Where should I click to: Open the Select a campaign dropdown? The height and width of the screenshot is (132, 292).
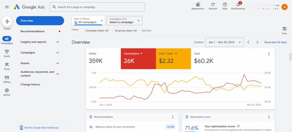pyautogui.click(x=124, y=20)
